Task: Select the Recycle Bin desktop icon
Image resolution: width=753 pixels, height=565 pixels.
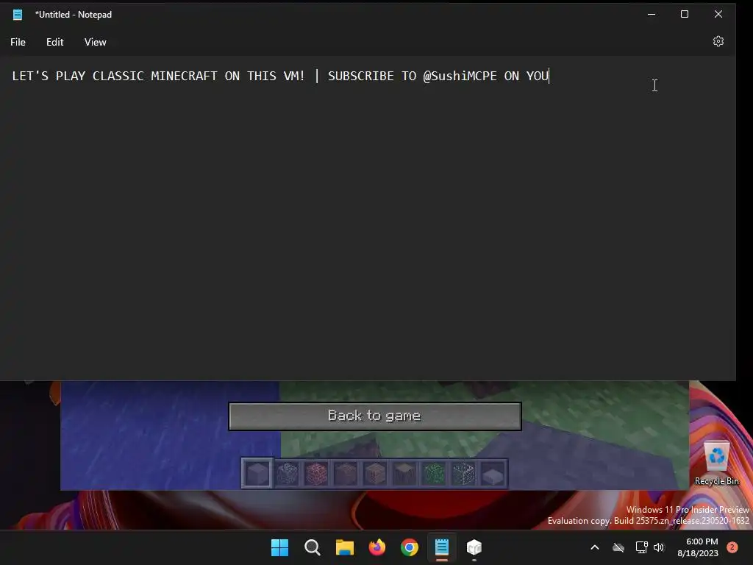Action: (716, 463)
